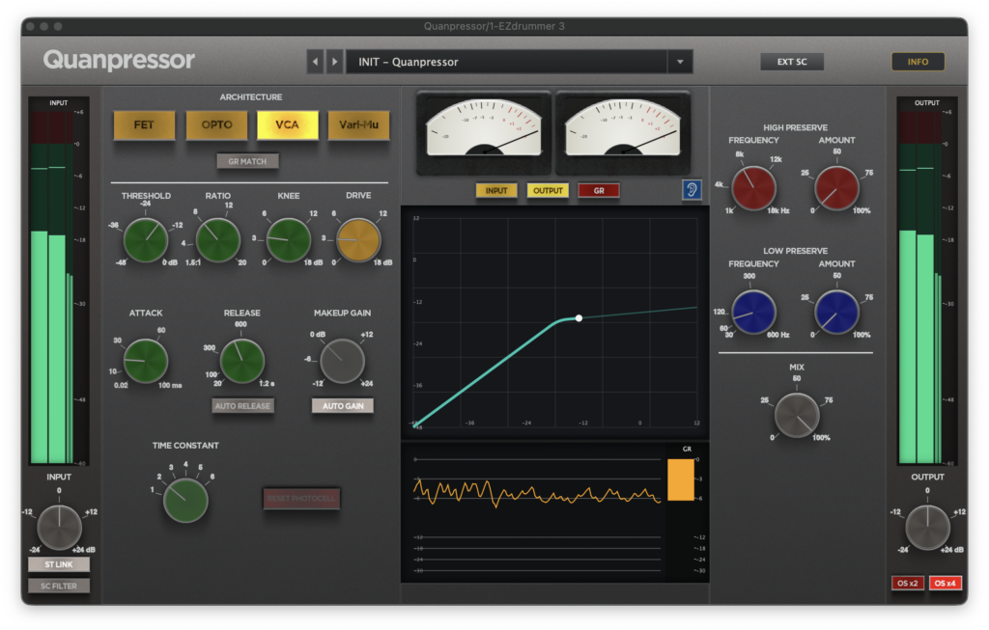The image size is (989, 630).
Task: Click the white threshold point on the curve
Action: pos(579,318)
